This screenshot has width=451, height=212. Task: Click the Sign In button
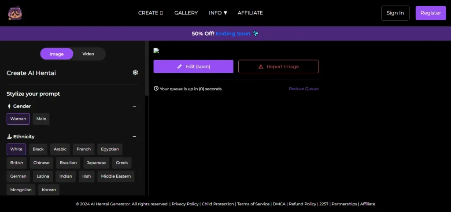click(395, 13)
